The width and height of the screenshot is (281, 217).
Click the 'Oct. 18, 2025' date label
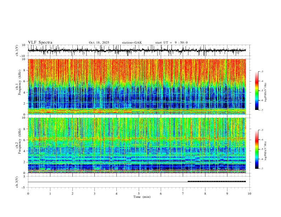99,43
